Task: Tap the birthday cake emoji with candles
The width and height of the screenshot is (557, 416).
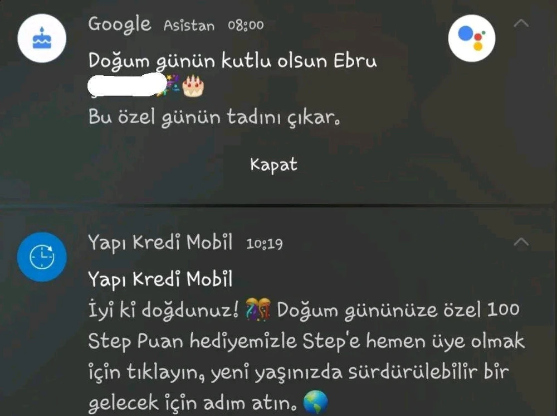Action: coord(193,86)
